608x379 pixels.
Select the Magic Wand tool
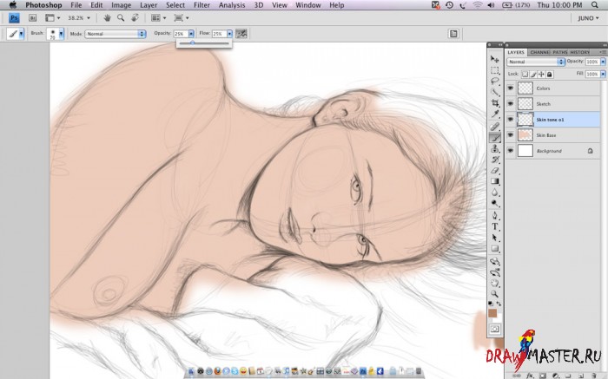[x=495, y=92]
